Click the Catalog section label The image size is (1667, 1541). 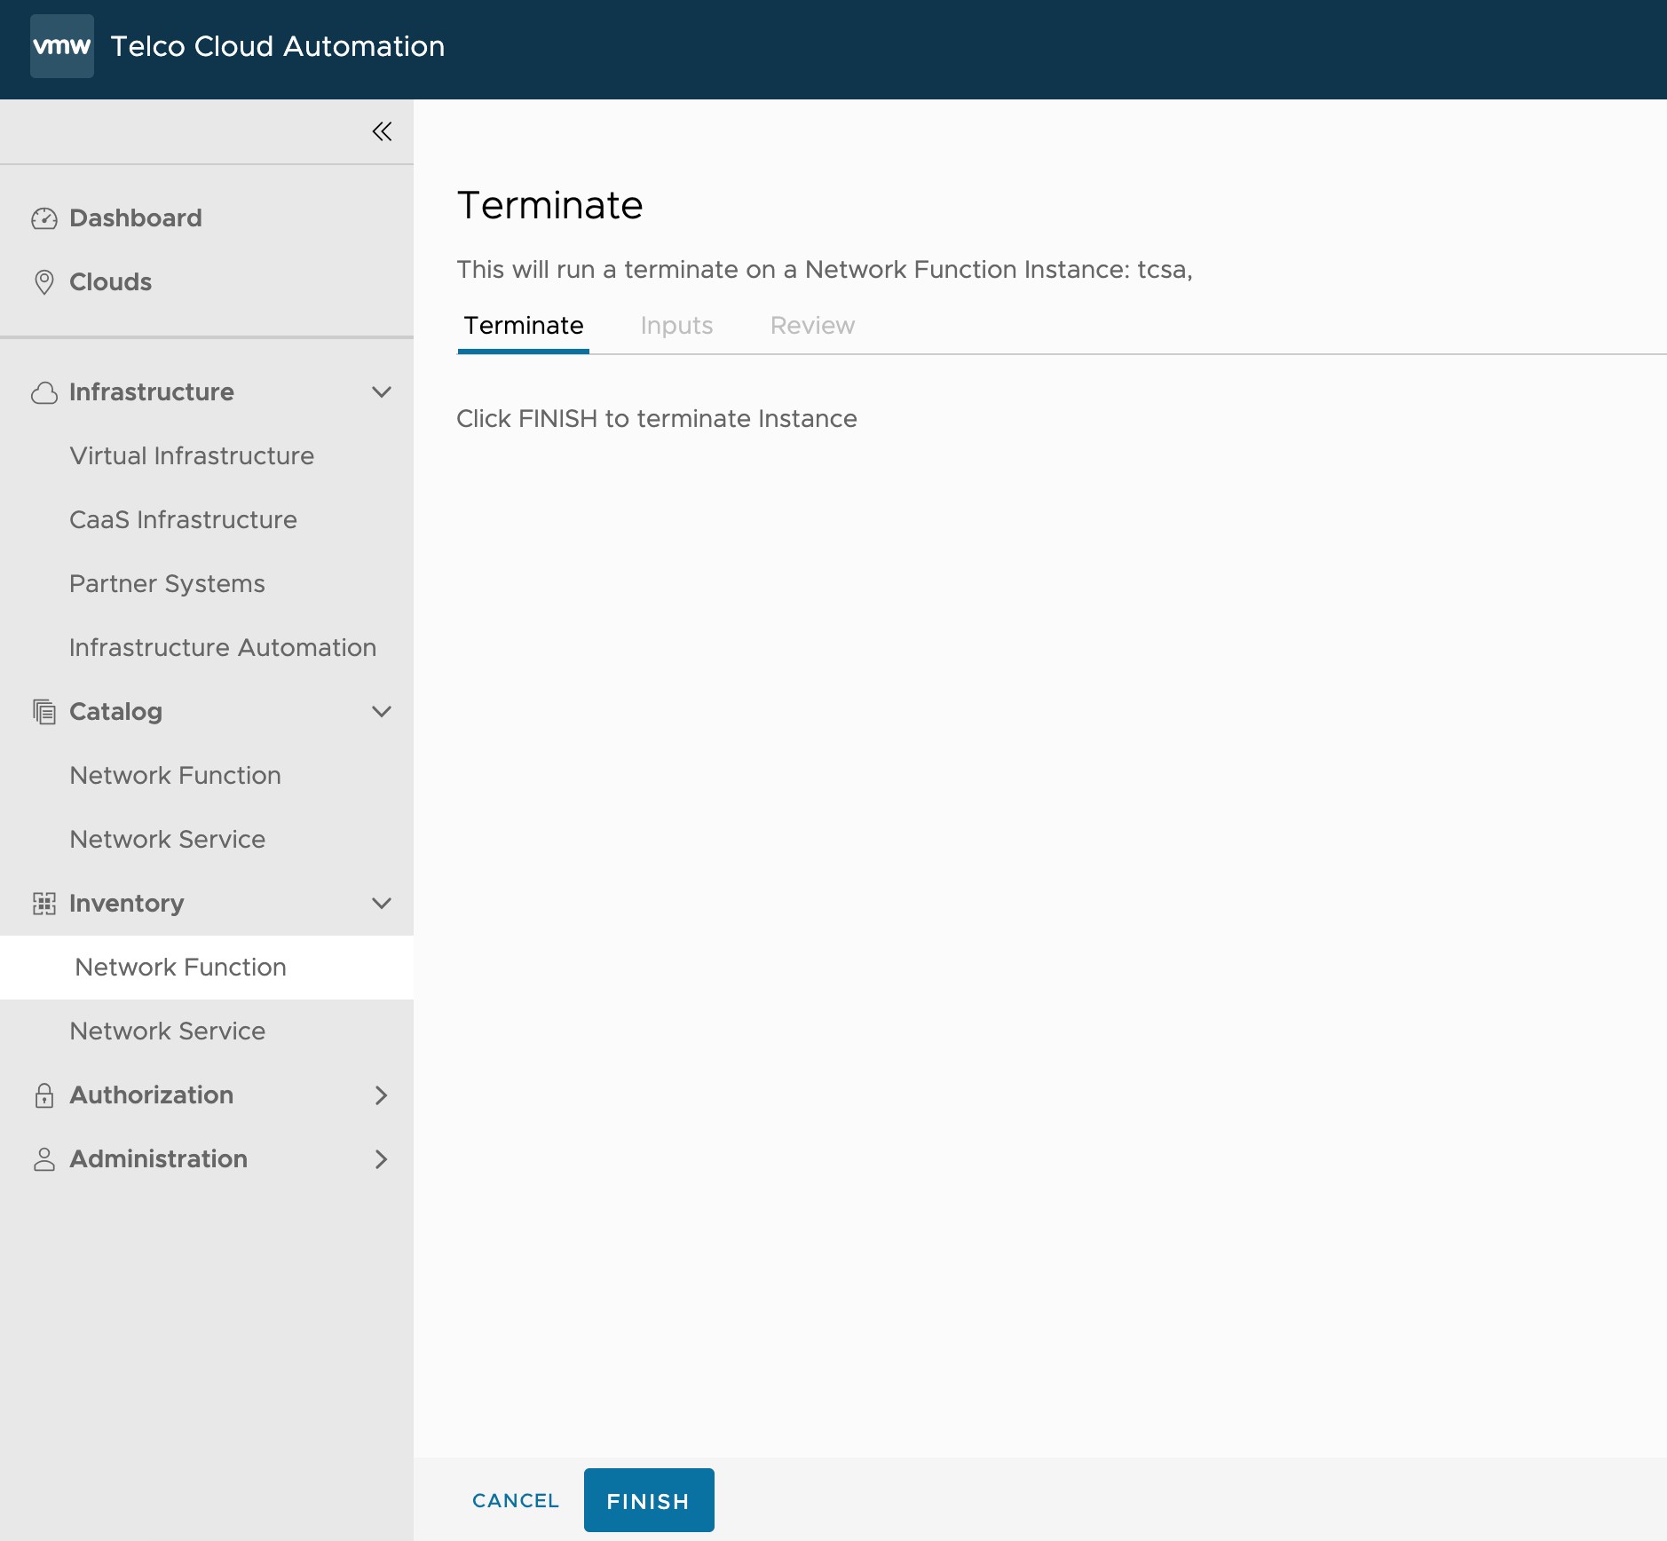pyautogui.click(x=116, y=712)
